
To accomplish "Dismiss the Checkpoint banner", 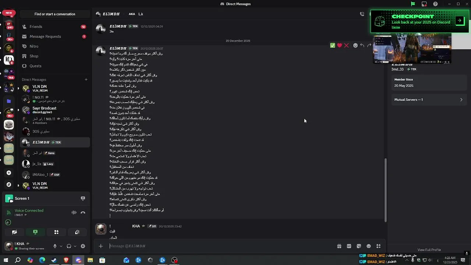I will pyautogui.click(x=396, y=27).
